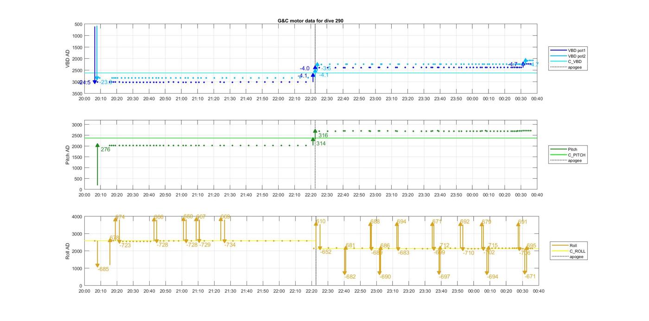
Task: Click the '316' pitch move label
Action: (323, 136)
